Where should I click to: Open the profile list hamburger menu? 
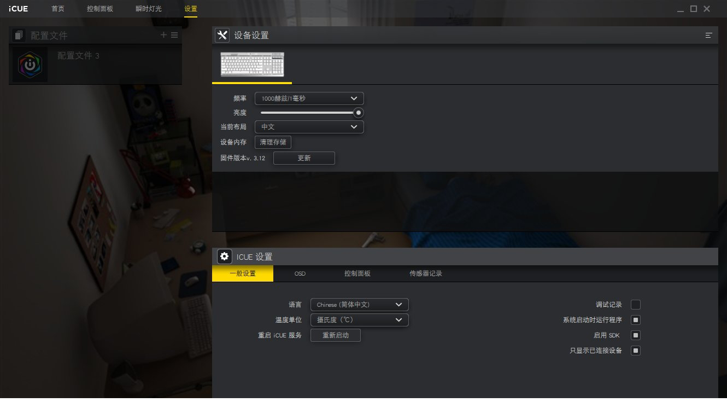pyautogui.click(x=174, y=34)
